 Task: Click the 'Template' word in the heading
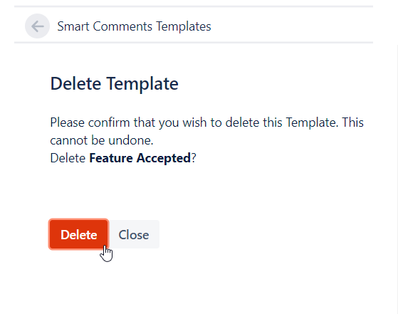click(x=142, y=83)
